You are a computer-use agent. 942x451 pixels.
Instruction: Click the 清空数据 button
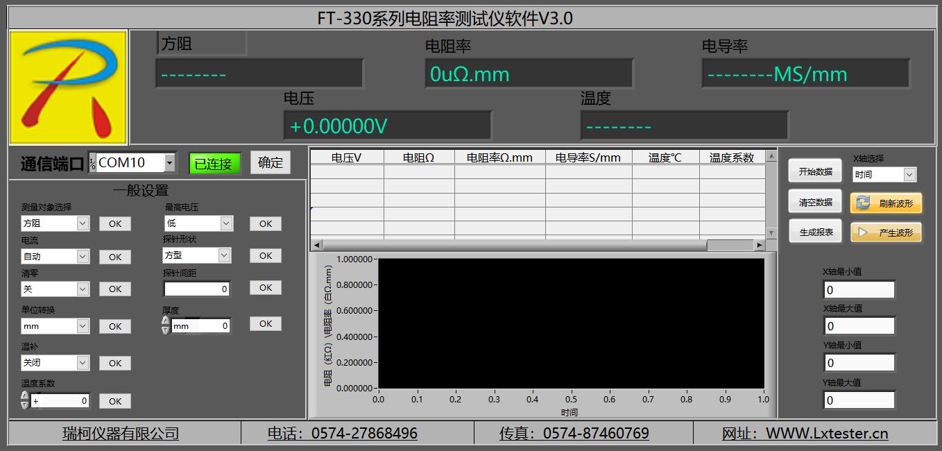click(814, 202)
